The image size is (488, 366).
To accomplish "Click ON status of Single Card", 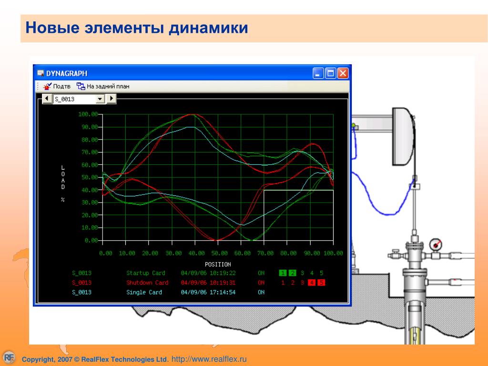I will click(261, 292).
